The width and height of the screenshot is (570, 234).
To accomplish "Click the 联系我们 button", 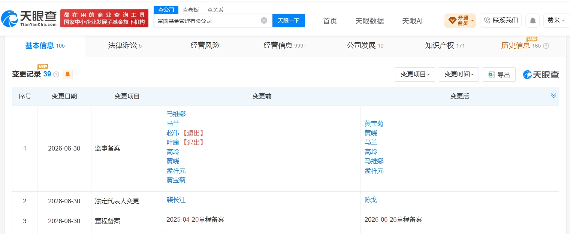I will pos(501,21).
